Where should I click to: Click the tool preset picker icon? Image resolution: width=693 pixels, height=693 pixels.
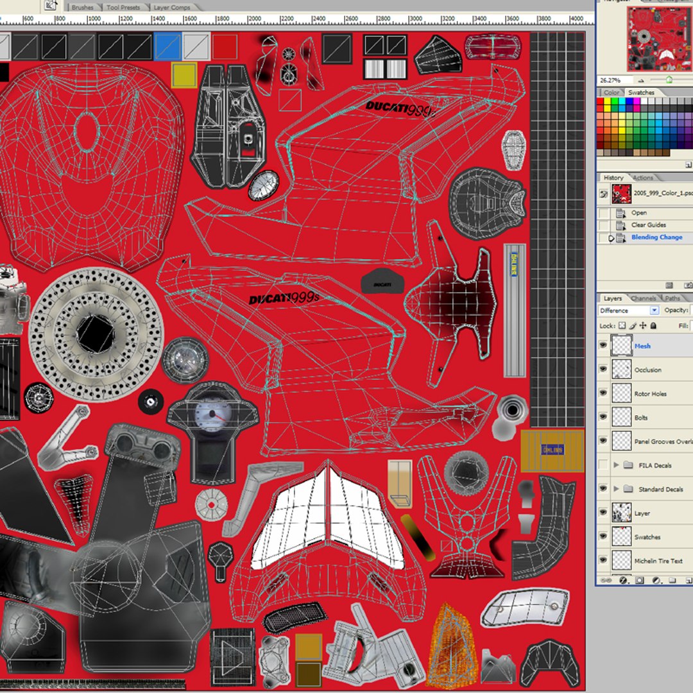(x=51, y=5)
